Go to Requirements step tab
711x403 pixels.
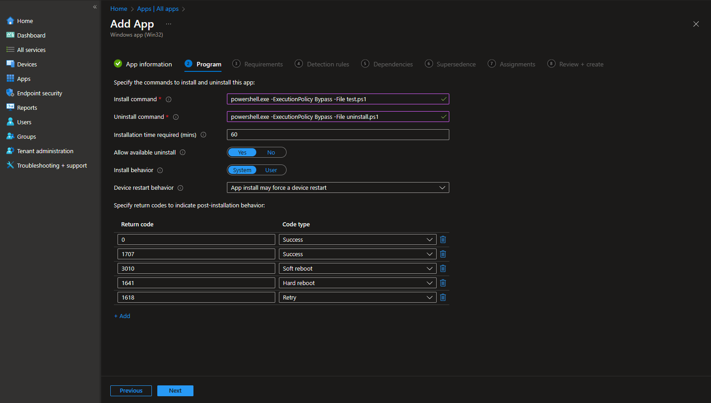258,64
